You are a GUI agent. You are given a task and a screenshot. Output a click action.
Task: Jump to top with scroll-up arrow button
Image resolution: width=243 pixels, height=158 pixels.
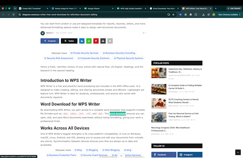click(x=238, y=152)
